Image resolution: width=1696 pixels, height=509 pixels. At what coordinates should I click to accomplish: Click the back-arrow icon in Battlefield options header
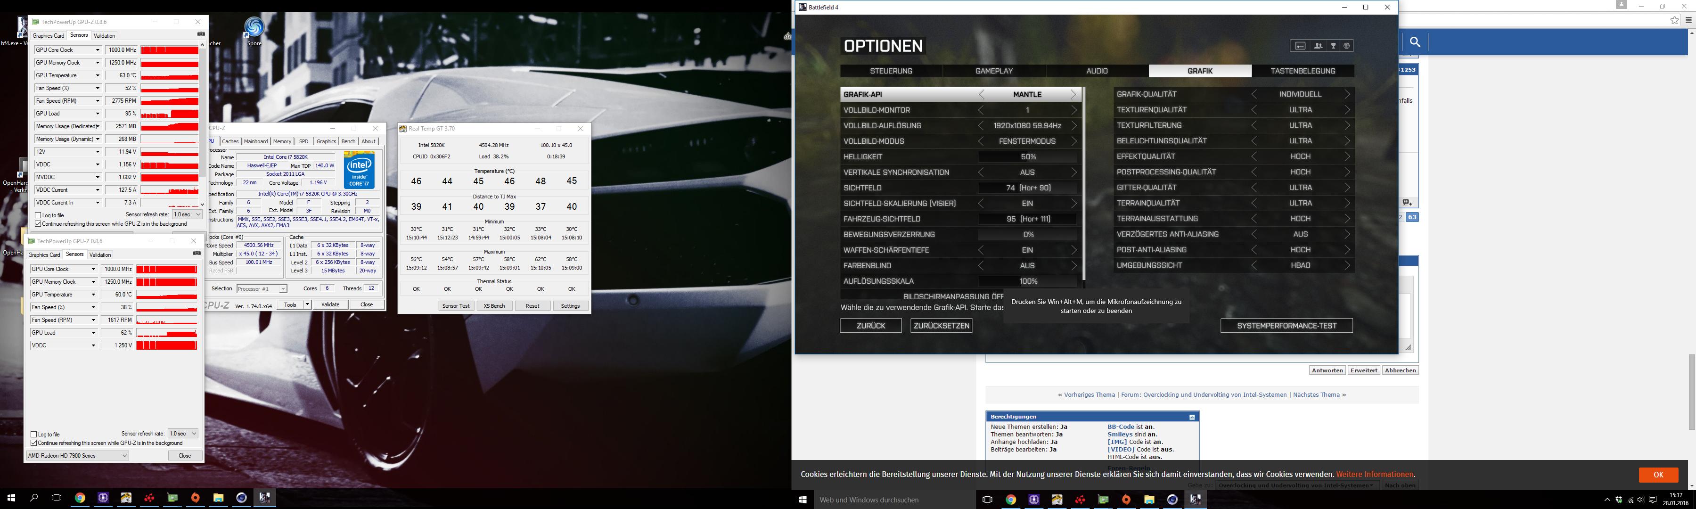(x=1300, y=46)
